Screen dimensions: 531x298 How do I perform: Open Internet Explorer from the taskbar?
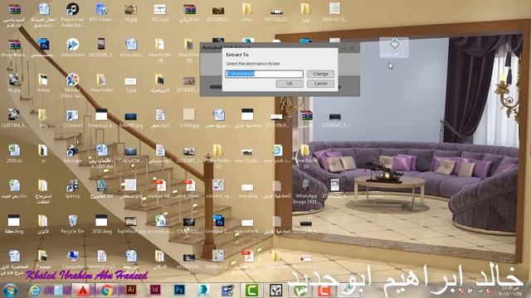[35, 291]
